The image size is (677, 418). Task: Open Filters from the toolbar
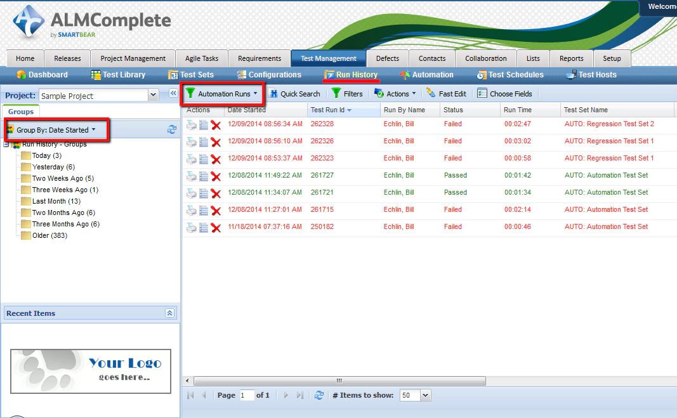[x=347, y=94]
